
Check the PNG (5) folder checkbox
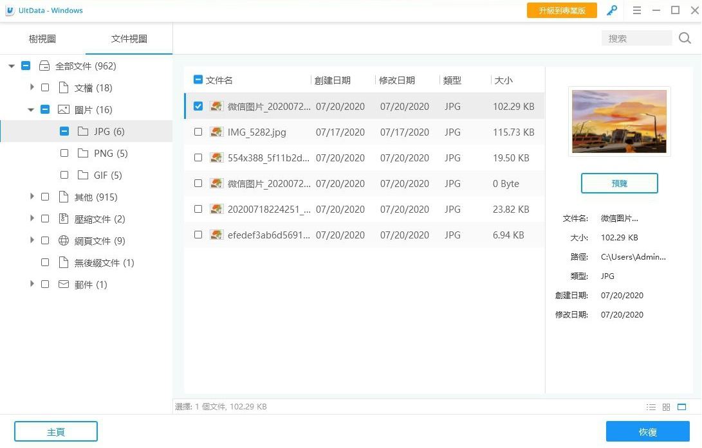[64, 153]
